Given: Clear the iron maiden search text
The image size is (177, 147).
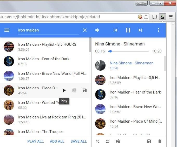Looking at the screenshot, I should 85,30.
